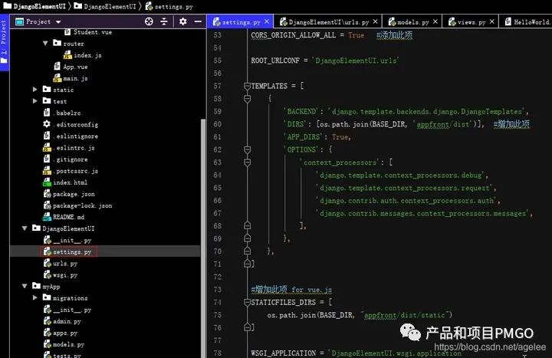Click 'appfront/dist/static' string on line 75
Screen dimensions: 552x358
click(405, 315)
